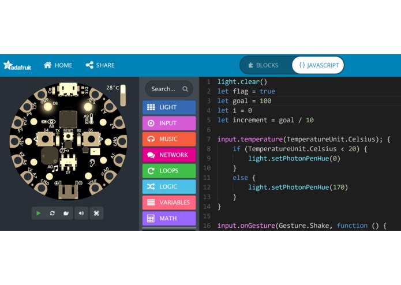Viewport: 401px width, 285px height.
Task: Click line number 15 in gutter
Action: pyautogui.click(x=207, y=216)
